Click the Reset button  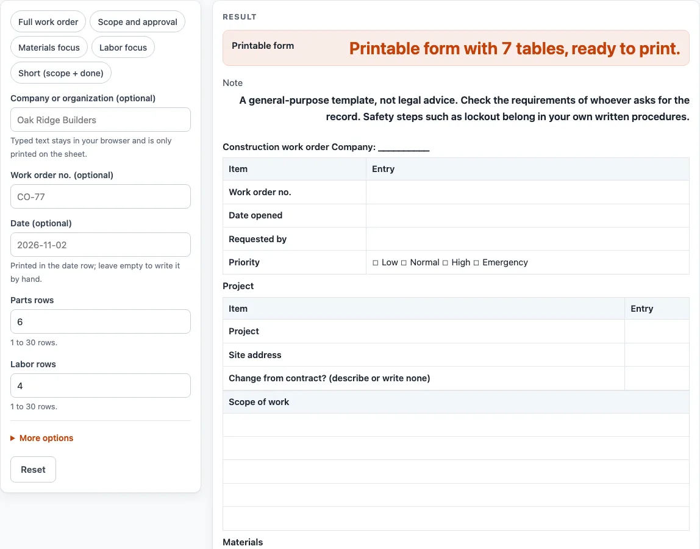point(33,470)
